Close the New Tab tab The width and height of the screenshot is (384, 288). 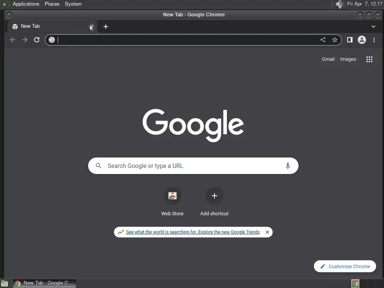click(x=92, y=27)
